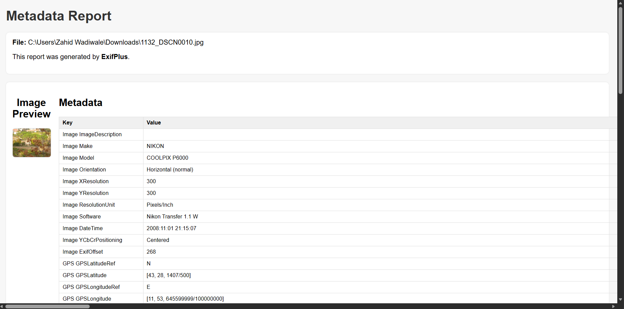This screenshot has width=624, height=309.
Task: Select the Image DateTime key cell
Action: click(101, 228)
